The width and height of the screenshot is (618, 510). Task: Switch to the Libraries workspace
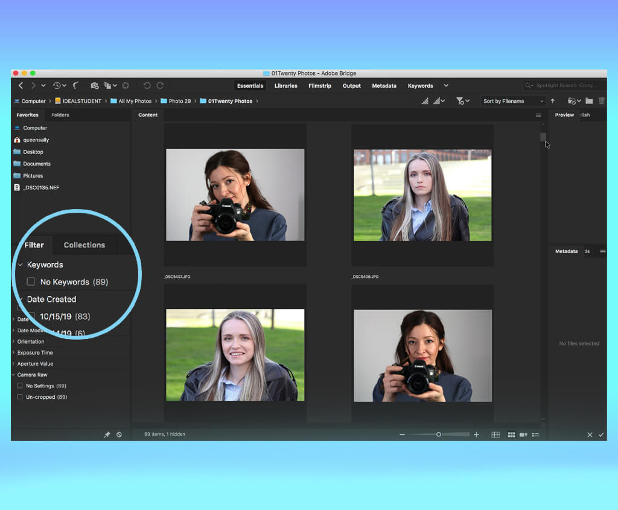click(285, 86)
